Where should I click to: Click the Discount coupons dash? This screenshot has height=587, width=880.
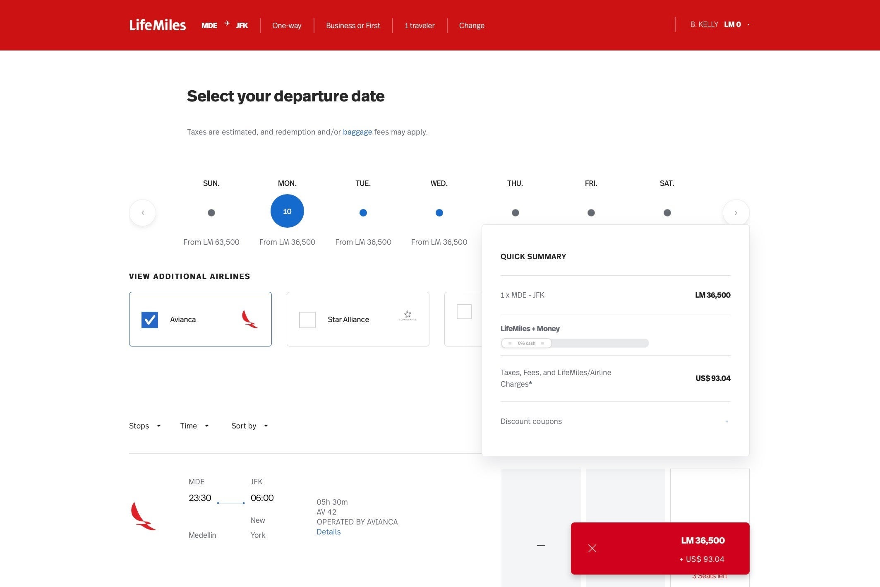coord(727,421)
